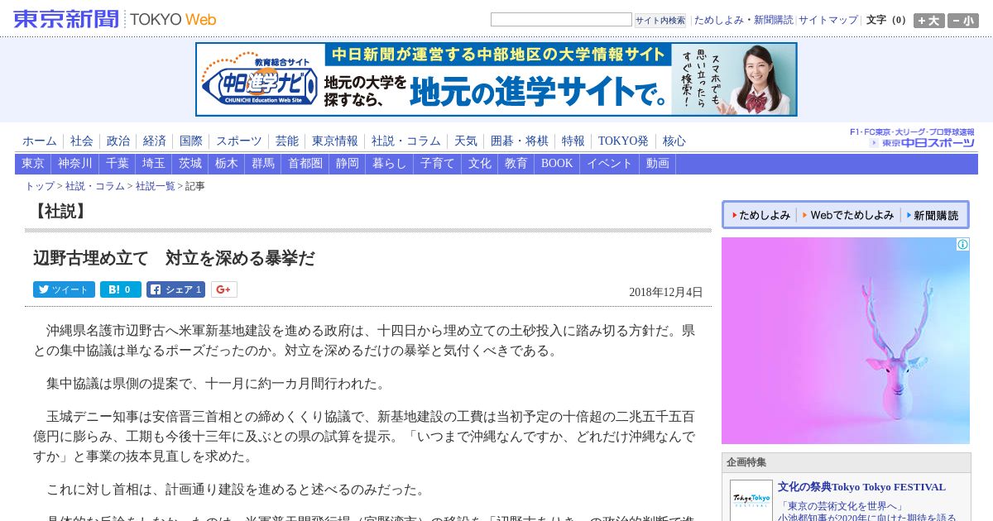
Task: Open the 政治 section
Action: (118, 141)
